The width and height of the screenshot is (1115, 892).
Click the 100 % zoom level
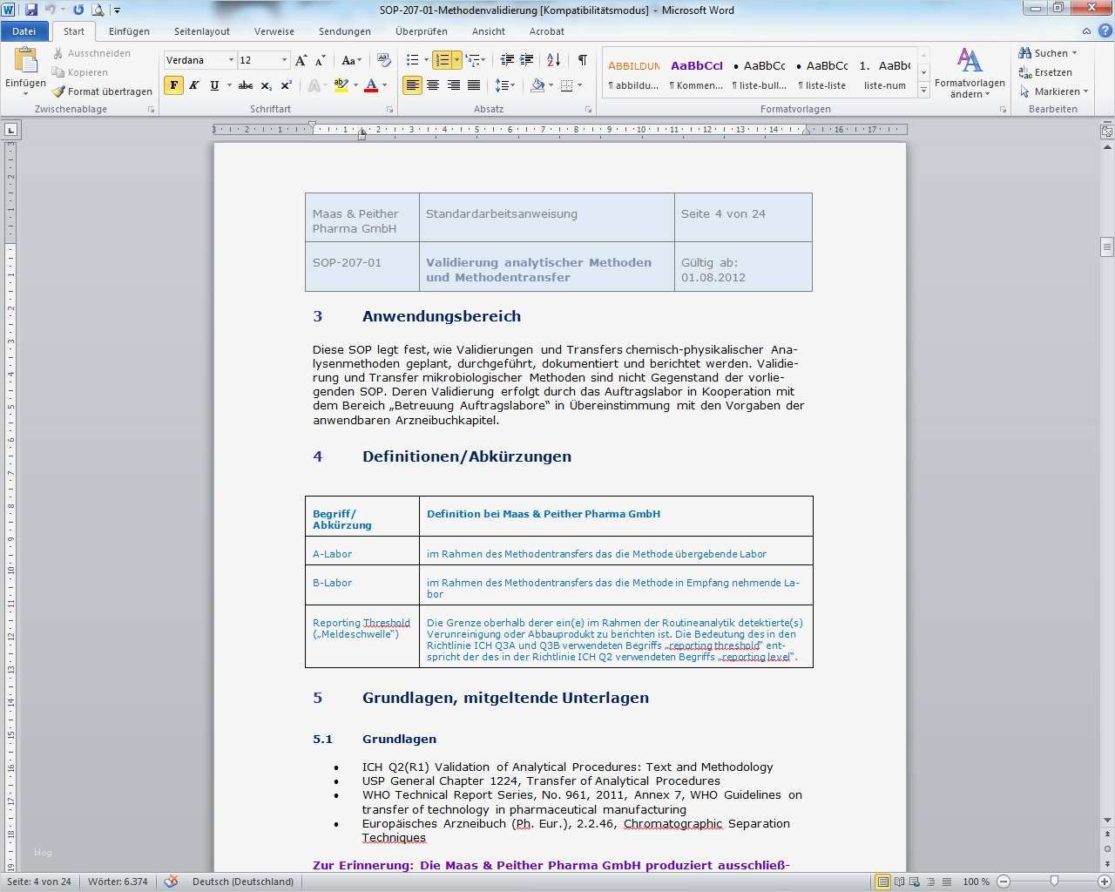976,882
